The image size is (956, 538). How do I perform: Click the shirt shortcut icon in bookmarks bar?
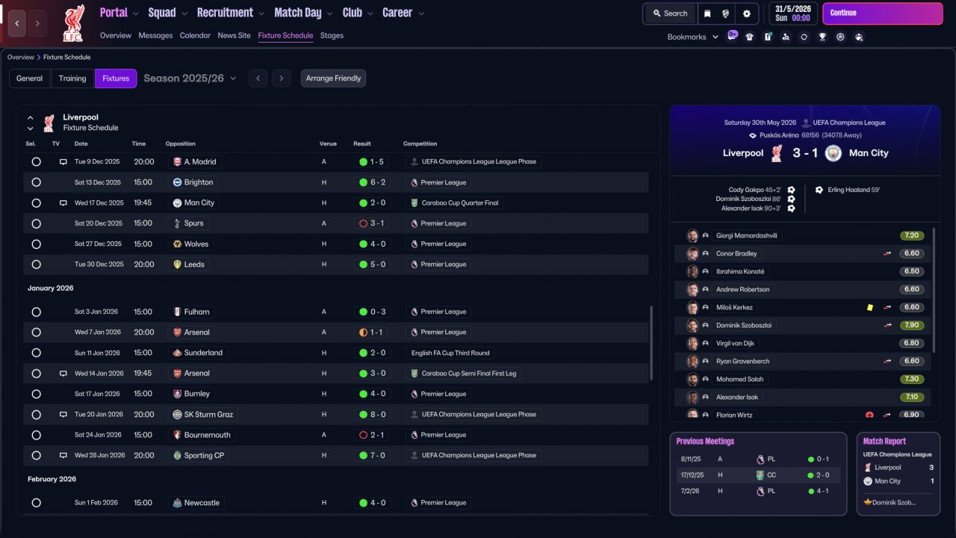click(749, 37)
